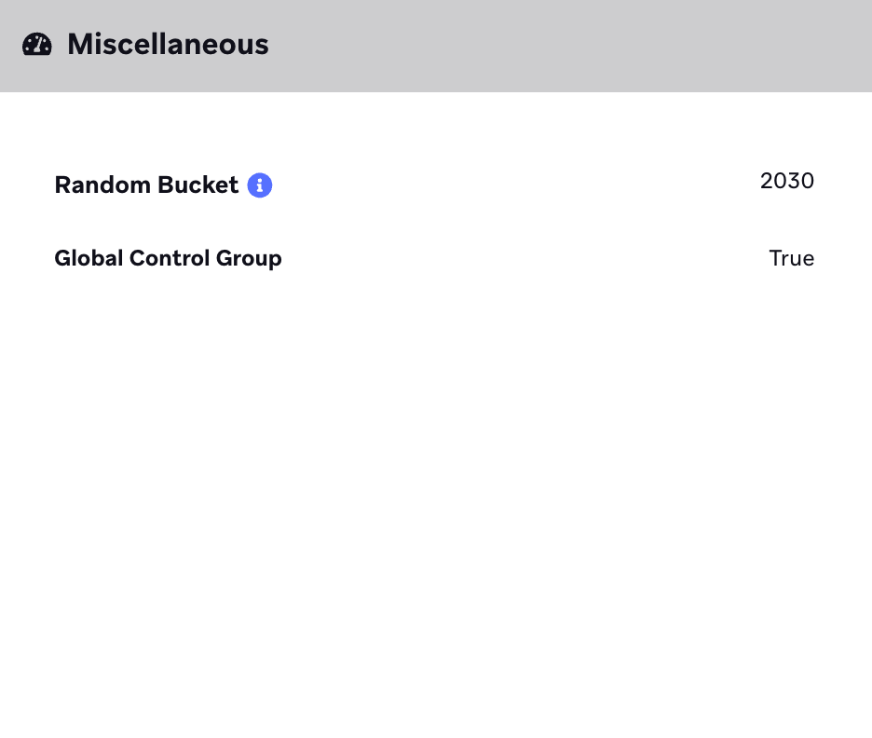
Task: Click the Miscellaneous title text
Action: [x=168, y=45]
